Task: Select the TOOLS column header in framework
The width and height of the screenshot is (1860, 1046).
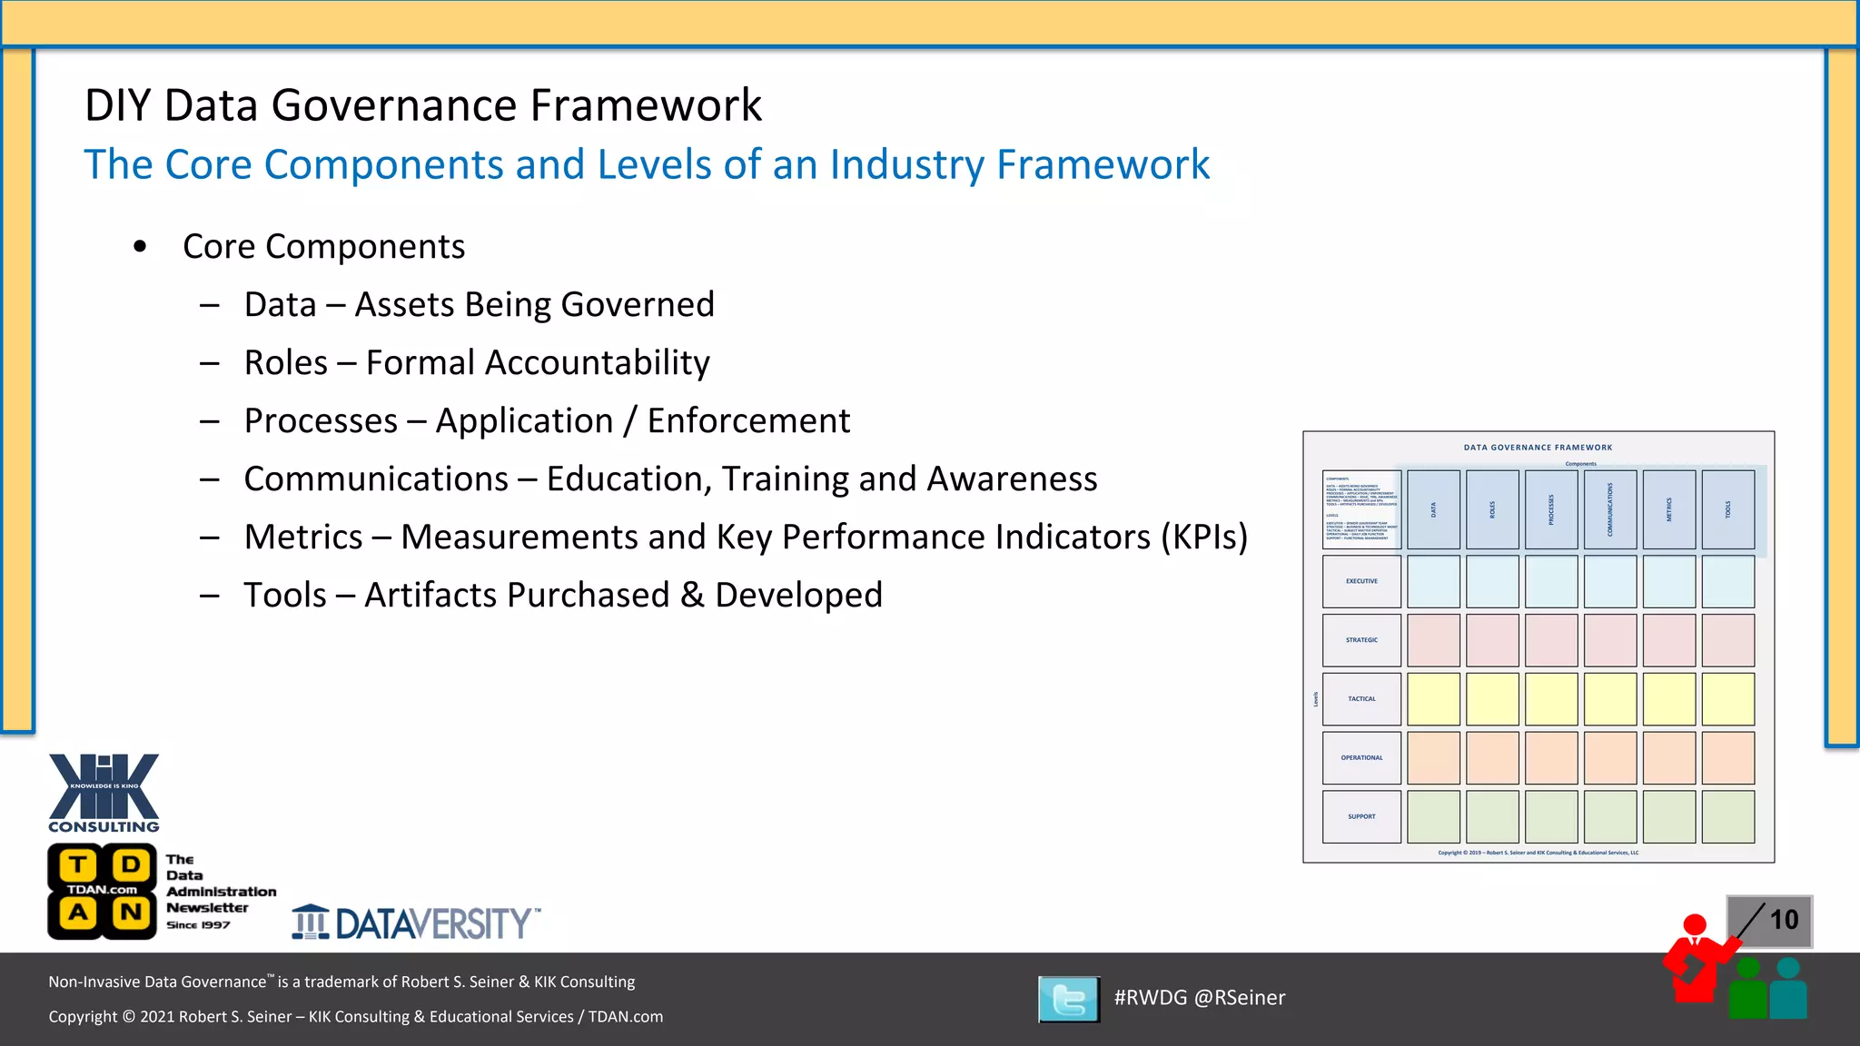Action: pos(1727,509)
